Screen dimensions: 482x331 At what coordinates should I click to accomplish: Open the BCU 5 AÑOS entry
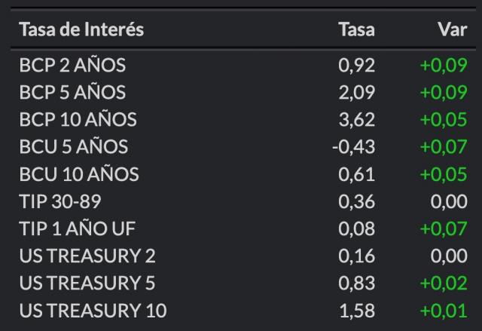[243, 146]
